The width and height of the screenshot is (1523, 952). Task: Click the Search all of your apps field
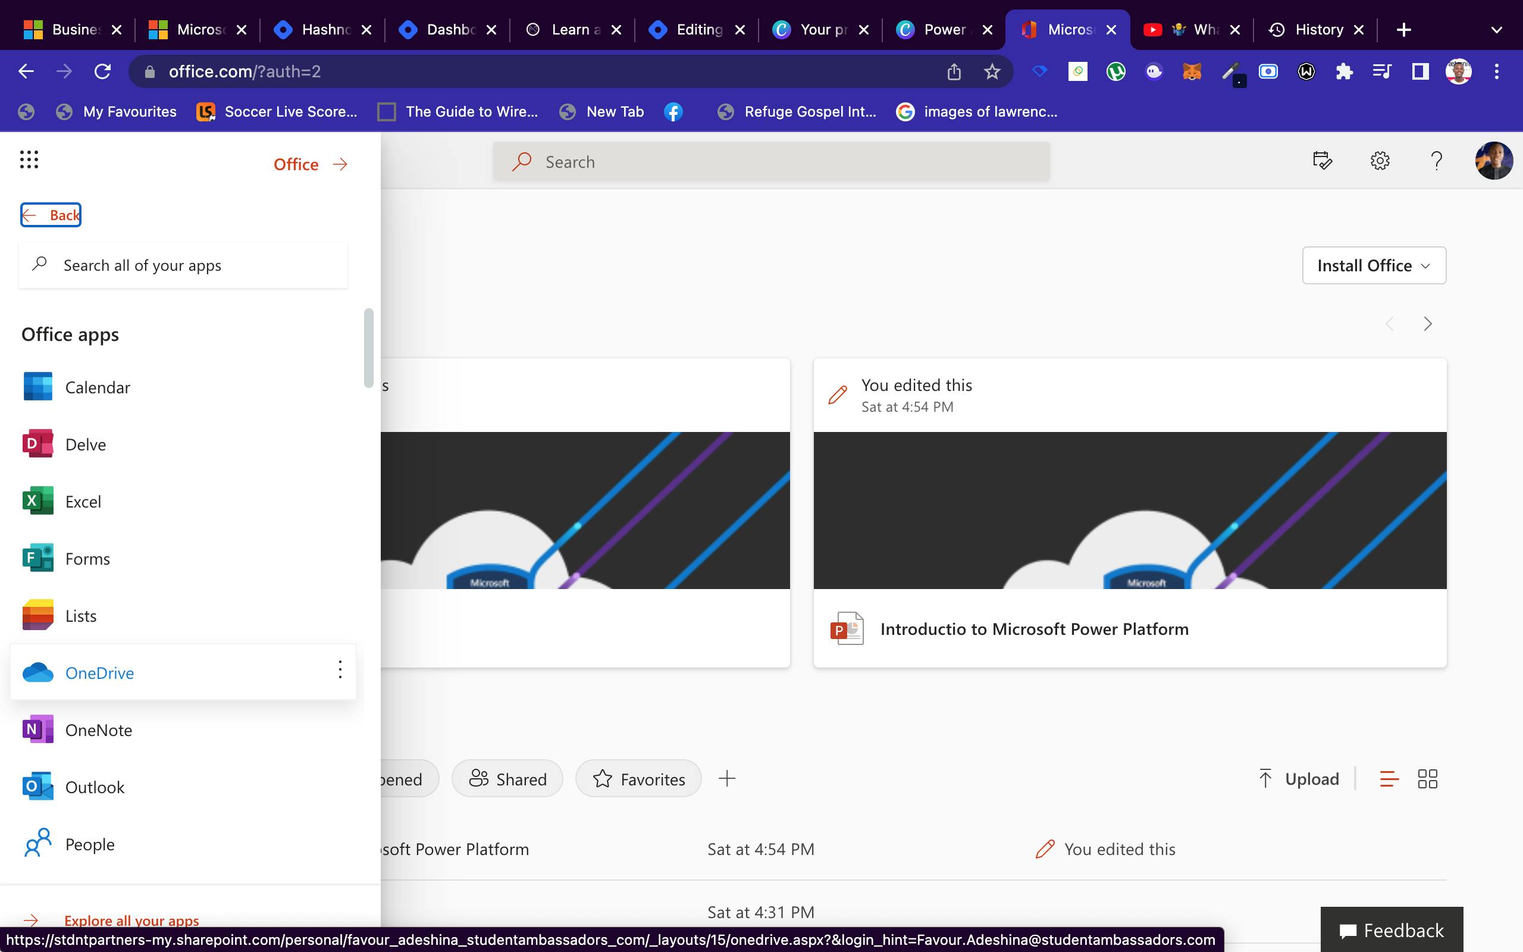point(183,265)
